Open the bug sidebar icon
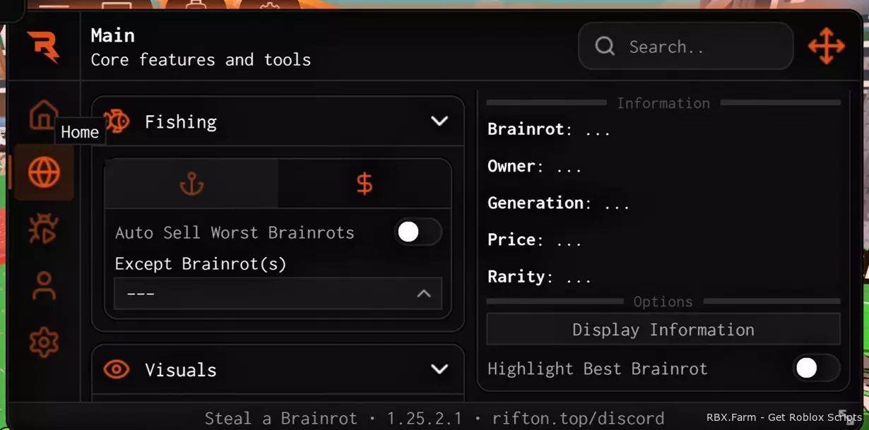The image size is (869, 430). 44,229
